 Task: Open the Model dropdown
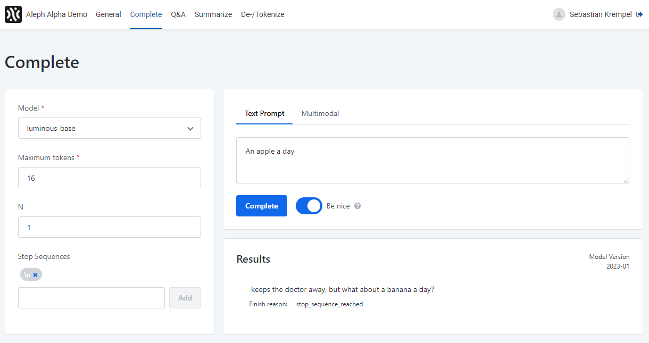(109, 128)
